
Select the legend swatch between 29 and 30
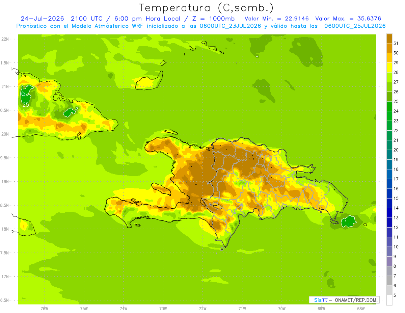389,58
